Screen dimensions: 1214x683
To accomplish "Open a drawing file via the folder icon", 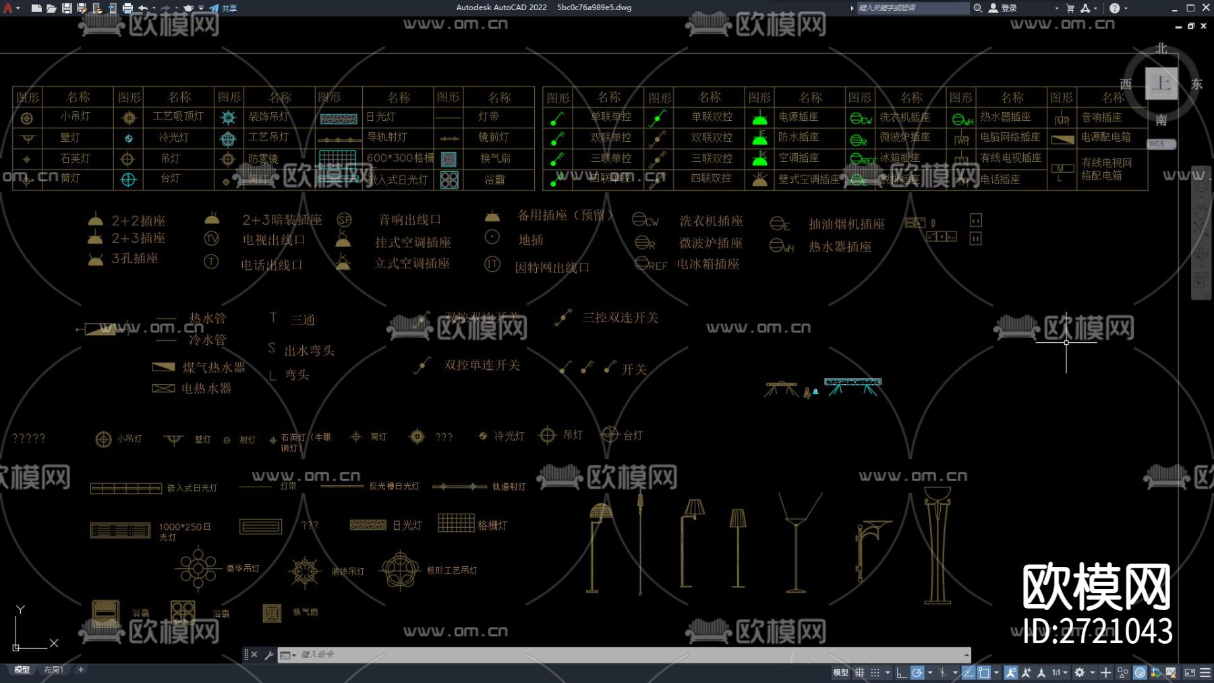I will pyautogui.click(x=51, y=8).
